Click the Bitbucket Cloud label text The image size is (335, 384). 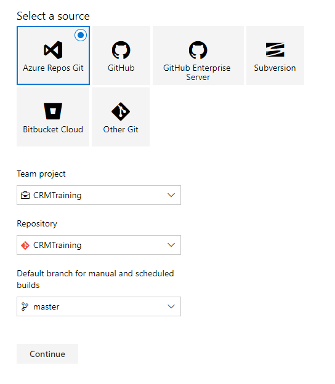click(x=53, y=129)
